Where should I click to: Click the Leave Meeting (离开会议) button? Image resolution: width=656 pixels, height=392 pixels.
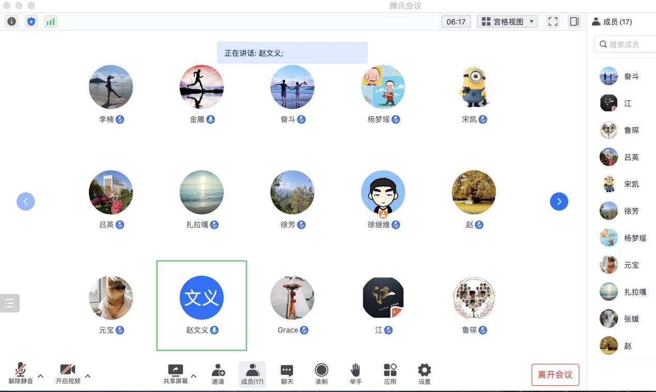(x=555, y=374)
